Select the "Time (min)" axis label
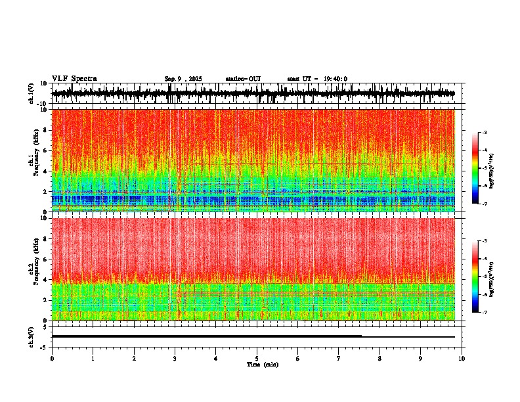Image resolution: width=520 pixels, height=402 pixels. pyautogui.click(x=263, y=365)
